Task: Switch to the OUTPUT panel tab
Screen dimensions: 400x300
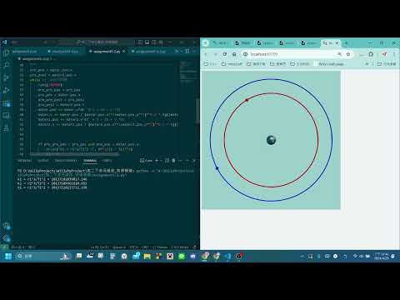Action: coord(43,161)
